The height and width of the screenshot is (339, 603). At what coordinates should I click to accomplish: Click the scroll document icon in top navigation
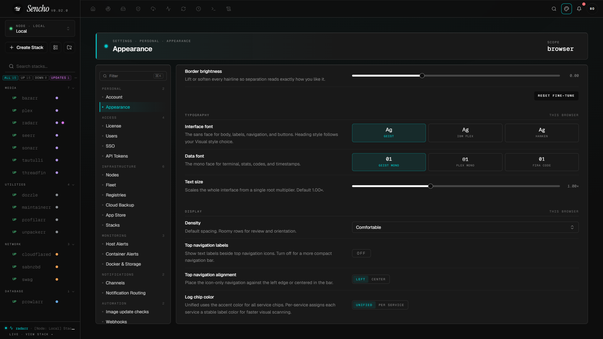[229, 9]
